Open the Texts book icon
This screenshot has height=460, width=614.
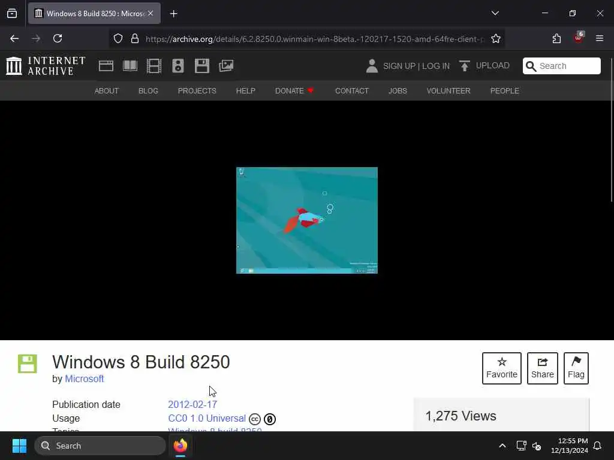click(x=130, y=66)
